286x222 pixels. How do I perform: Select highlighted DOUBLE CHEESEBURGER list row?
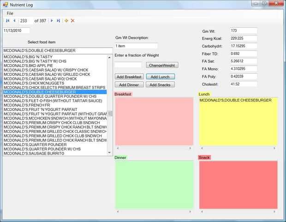click(55, 92)
